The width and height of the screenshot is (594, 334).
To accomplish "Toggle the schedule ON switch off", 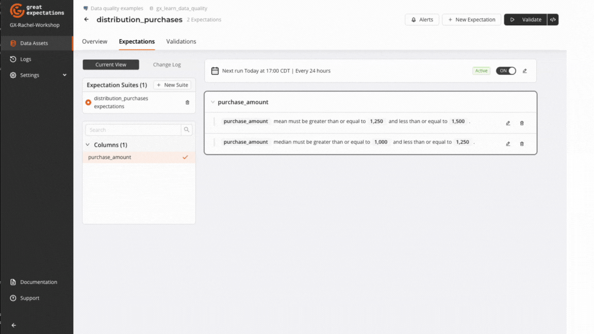I will tap(506, 71).
